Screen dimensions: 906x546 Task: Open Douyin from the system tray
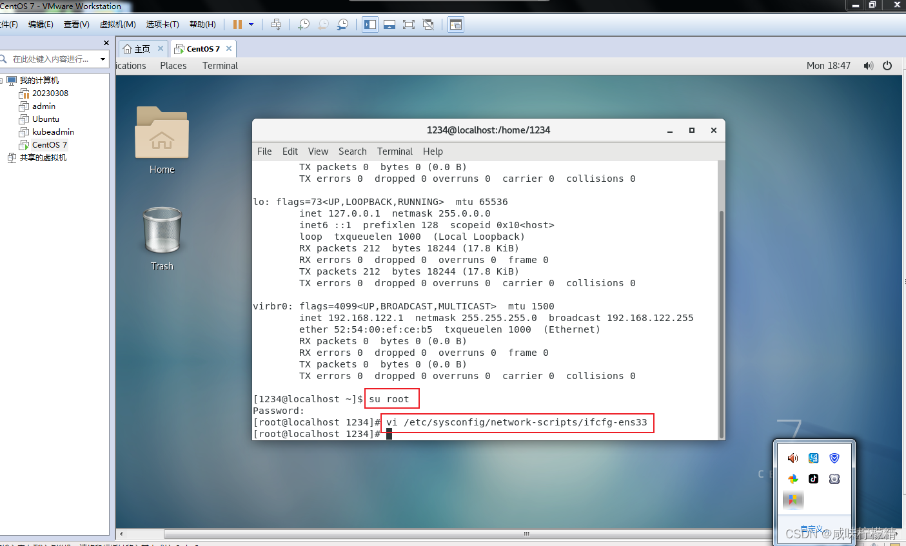(x=814, y=479)
